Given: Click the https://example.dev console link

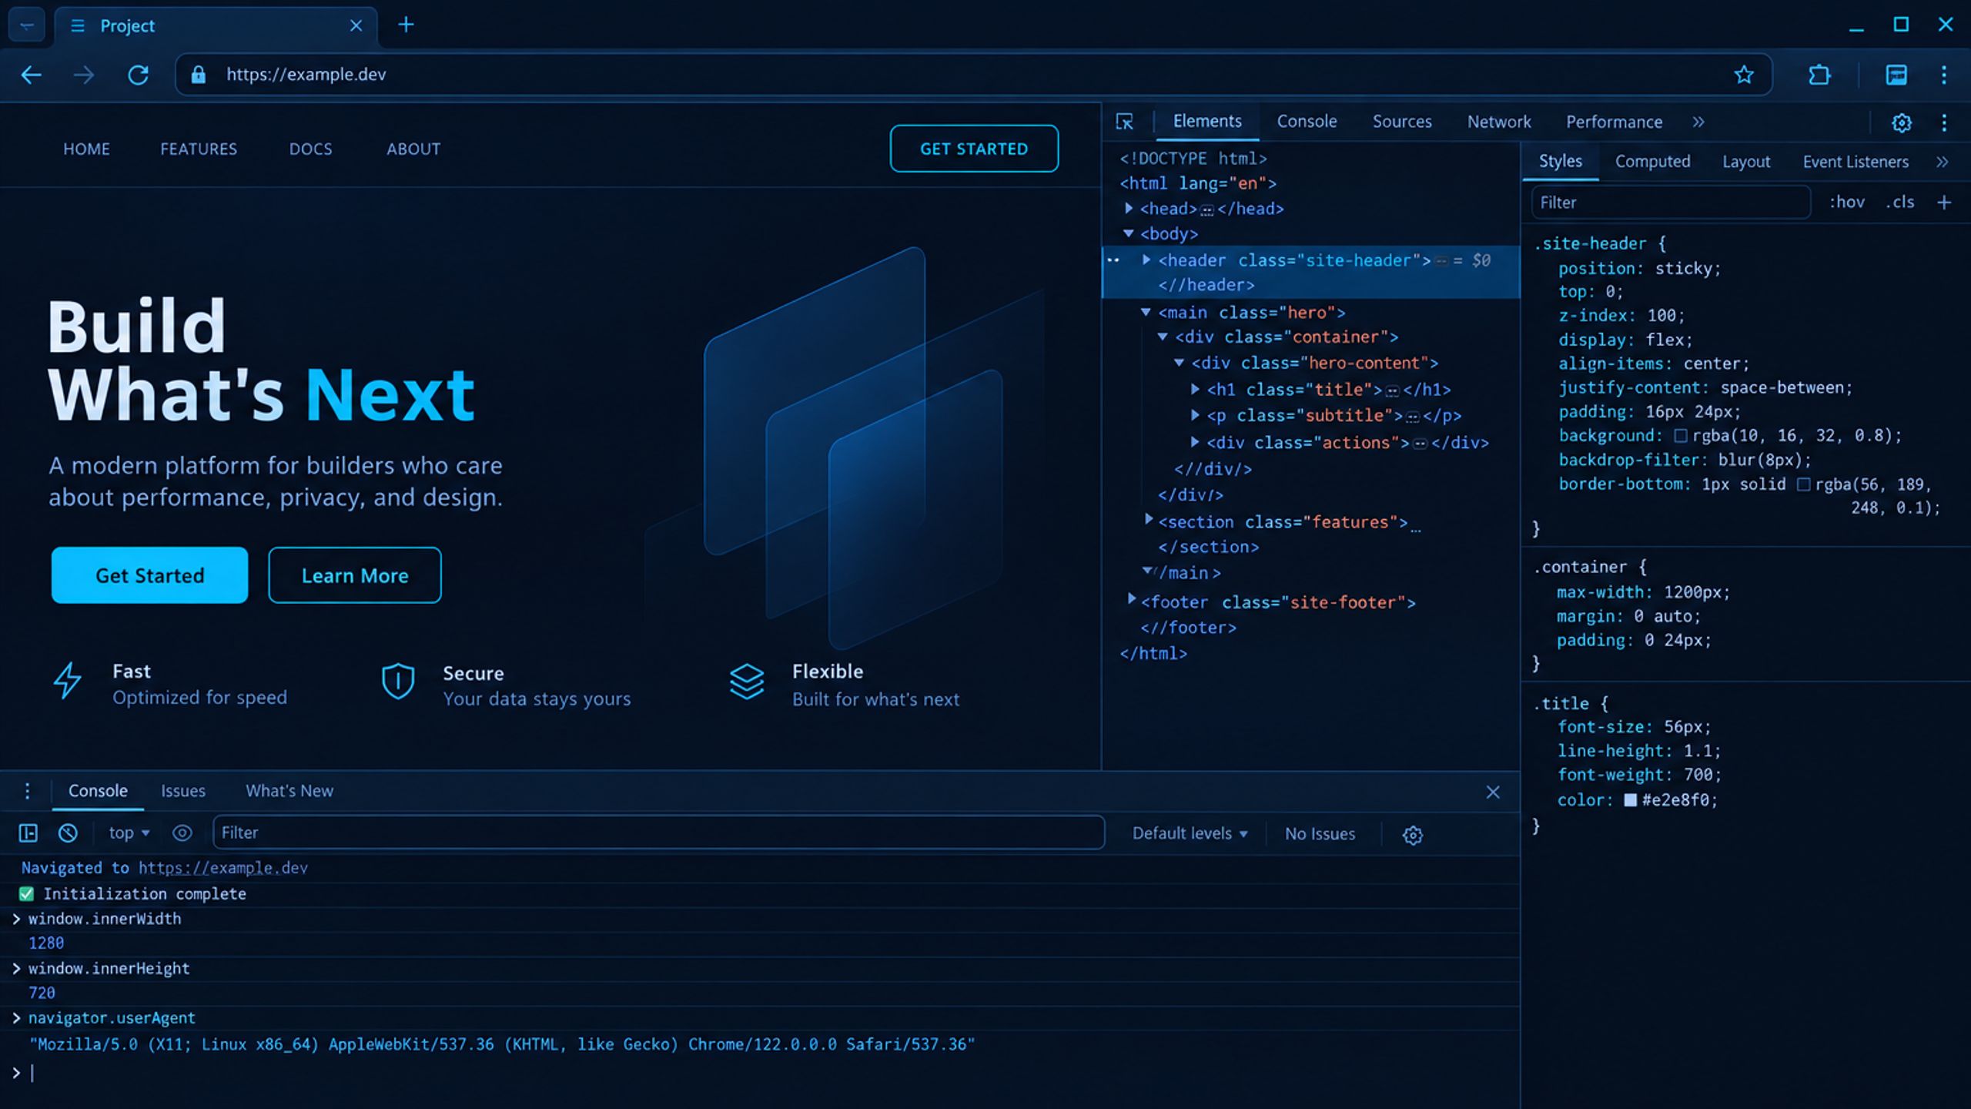Looking at the screenshot, I should [223, 868].
